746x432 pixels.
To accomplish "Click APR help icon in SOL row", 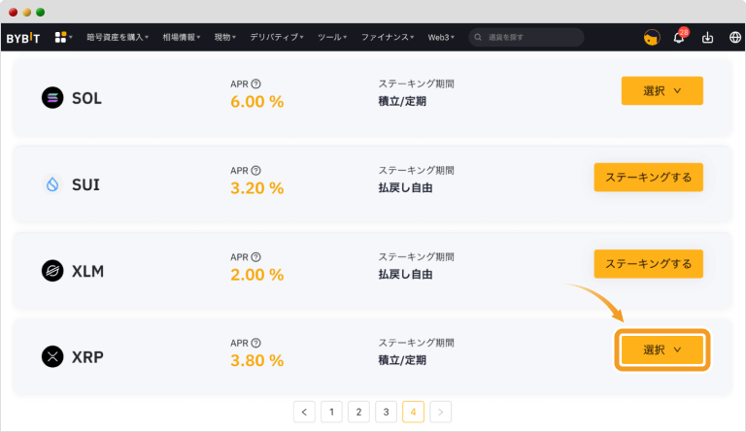I will point(256,83).
